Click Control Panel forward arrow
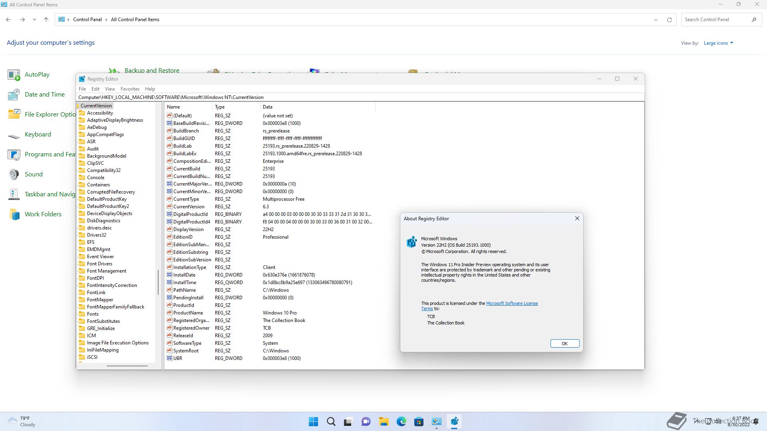This screenshot has width=767, height=431. point(22,20)
